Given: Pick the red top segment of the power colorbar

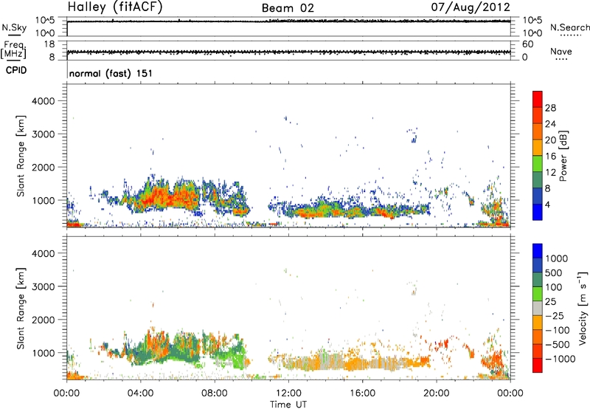Looking at the screenshot, I should pos(538,99).
